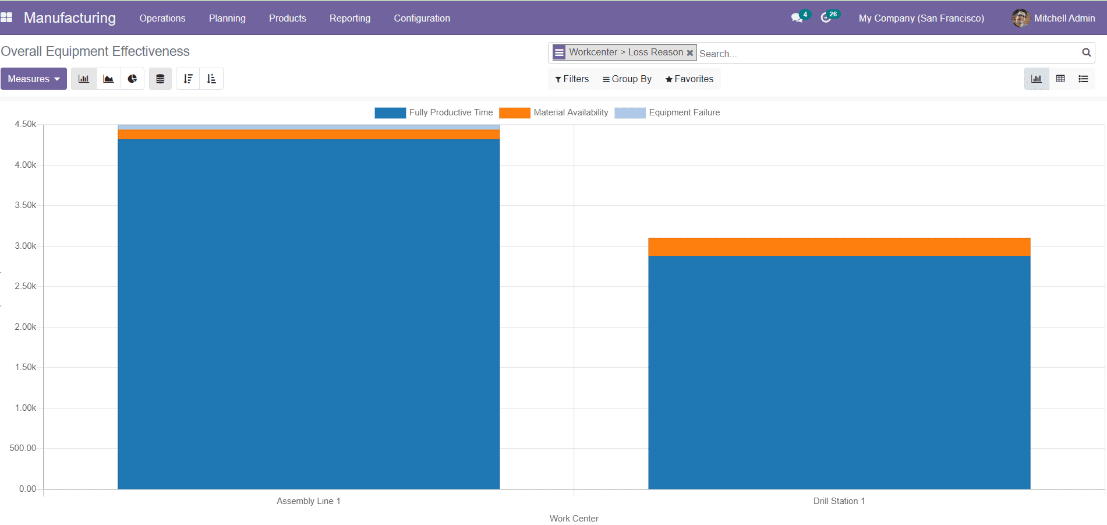Click My Company (San Francisco) selector

click(921, 18)
